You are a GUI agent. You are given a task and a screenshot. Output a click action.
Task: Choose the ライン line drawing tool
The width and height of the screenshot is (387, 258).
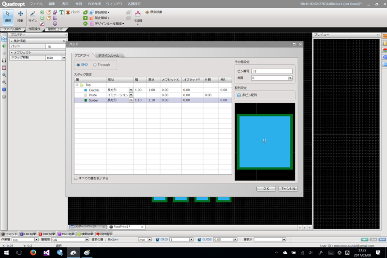click(x=32, y=17)
